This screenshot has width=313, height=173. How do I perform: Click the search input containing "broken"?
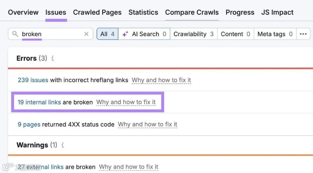[52, 34]
